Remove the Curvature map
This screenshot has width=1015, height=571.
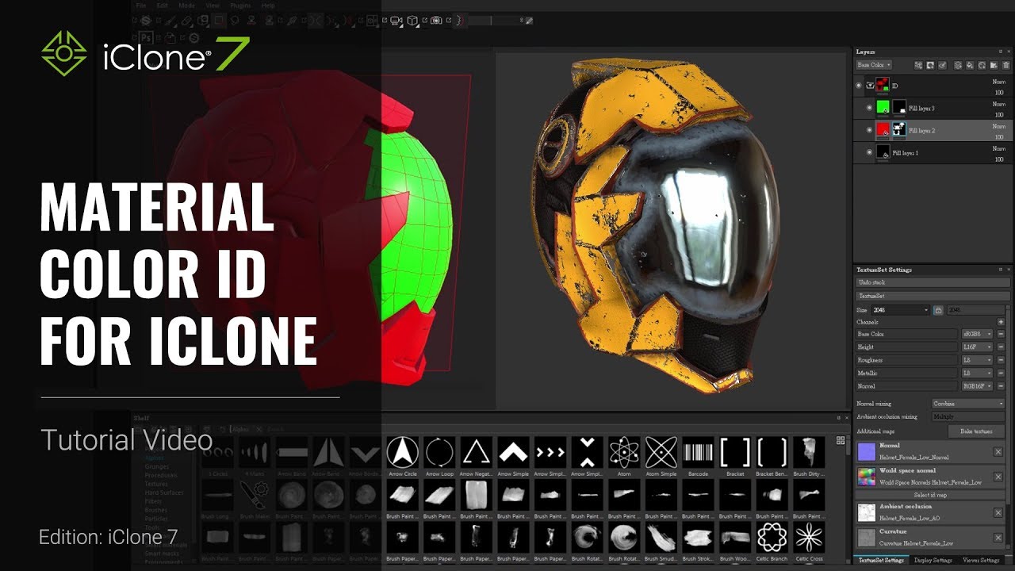point(998,538)
